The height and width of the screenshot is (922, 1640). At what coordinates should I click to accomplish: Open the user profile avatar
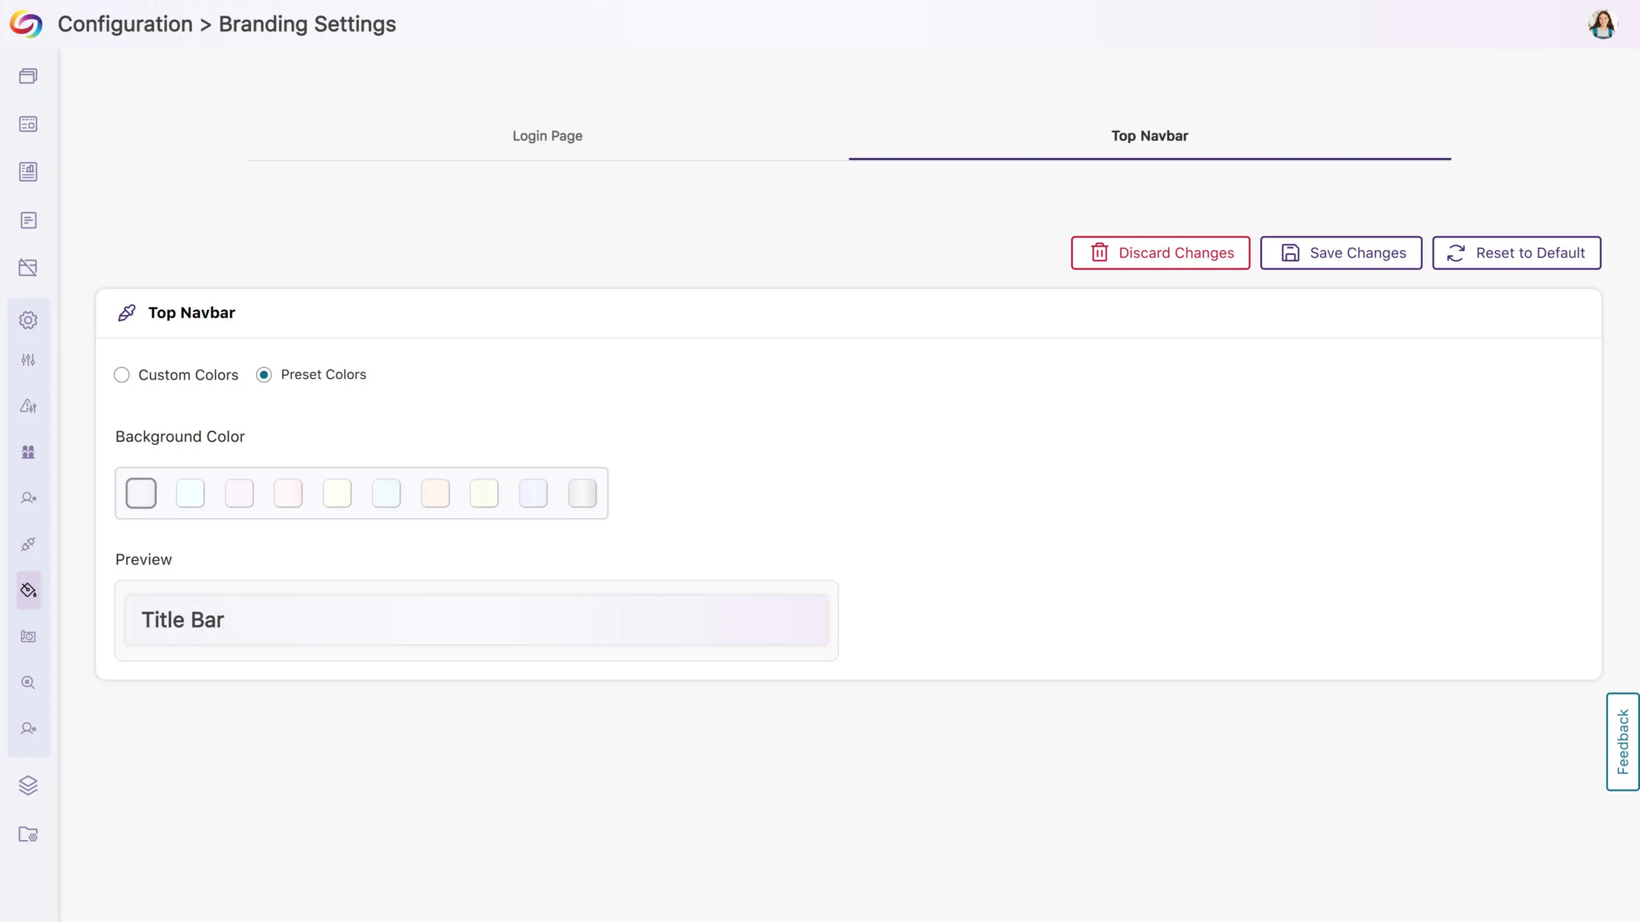click(1602, 24)
